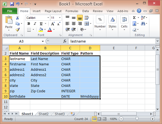162x124 pixels.
Task: Select Normal view button in status bar
Action: [94, 119]
